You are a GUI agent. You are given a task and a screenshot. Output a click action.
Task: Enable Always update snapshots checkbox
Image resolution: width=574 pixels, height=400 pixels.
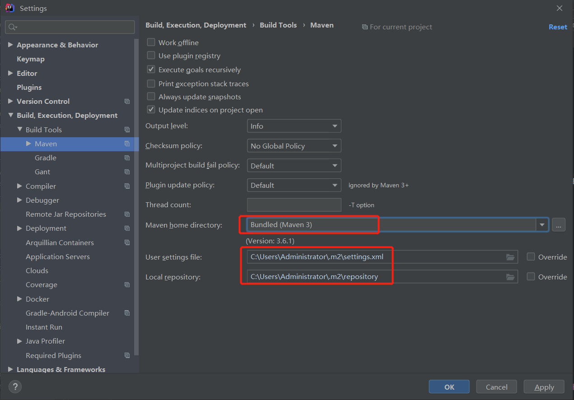tap(151, 97)
